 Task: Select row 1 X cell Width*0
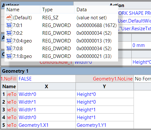click(46, 94)
